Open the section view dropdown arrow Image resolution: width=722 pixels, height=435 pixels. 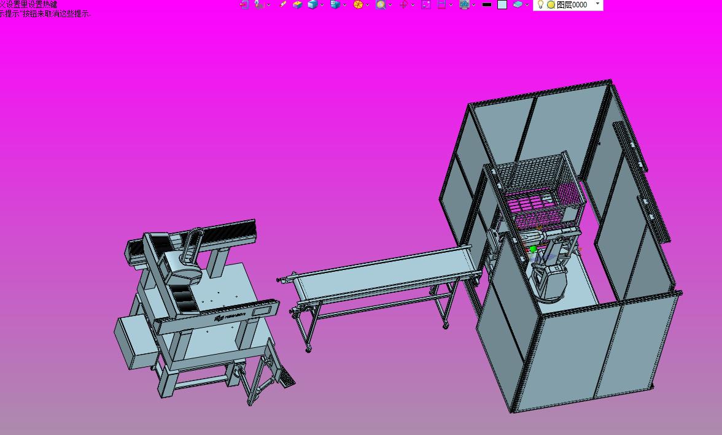(451, 5)
